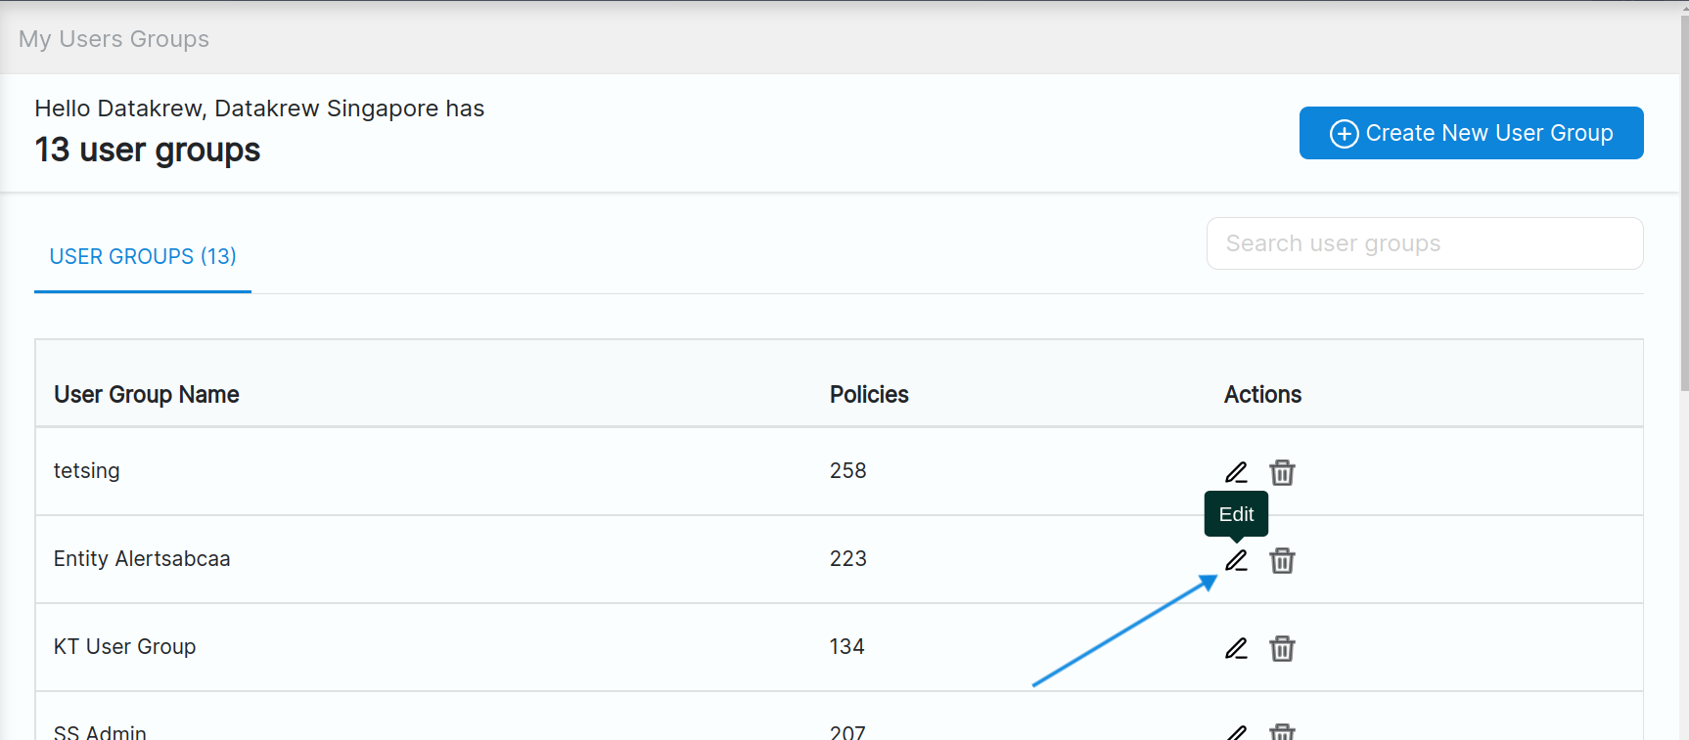Open the USER GROUPS (13) tab
The image size is (1689, 740).
(143, 256)
